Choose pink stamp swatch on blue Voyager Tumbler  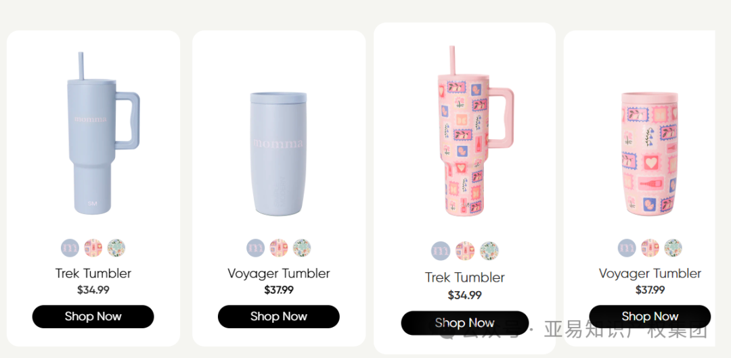[279, 248]
